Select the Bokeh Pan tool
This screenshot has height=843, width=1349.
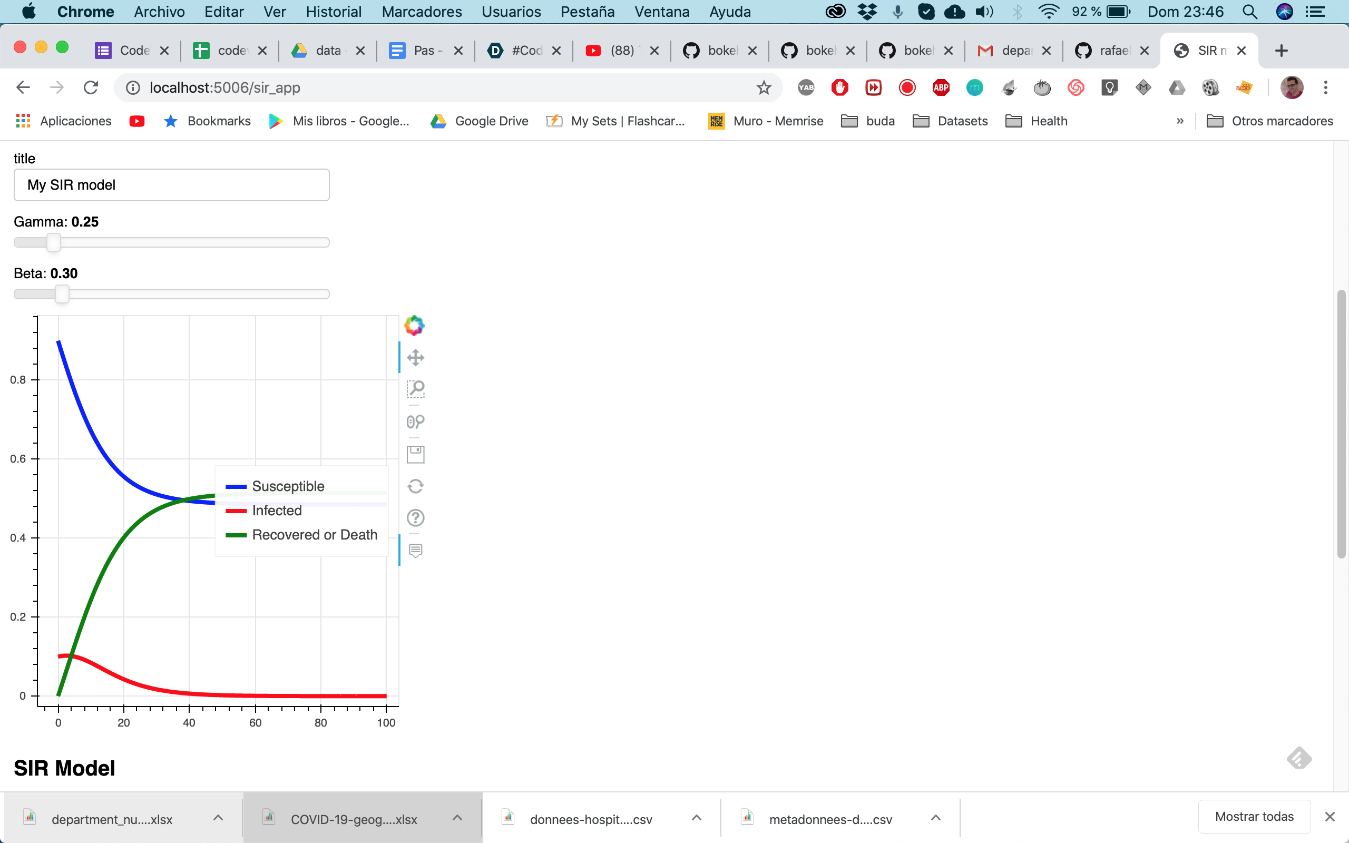coord(415,357)
